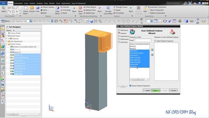Toggle Block (2) feature checkbox in navigator
This screenshot has width=209, height=118.
point(11,52)
